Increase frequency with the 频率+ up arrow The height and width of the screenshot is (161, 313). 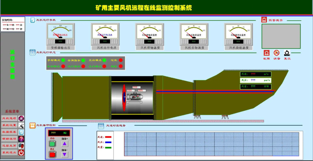[65, 144]
